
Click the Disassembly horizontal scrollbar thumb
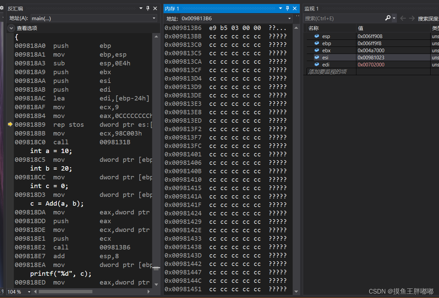pos(65,292)
